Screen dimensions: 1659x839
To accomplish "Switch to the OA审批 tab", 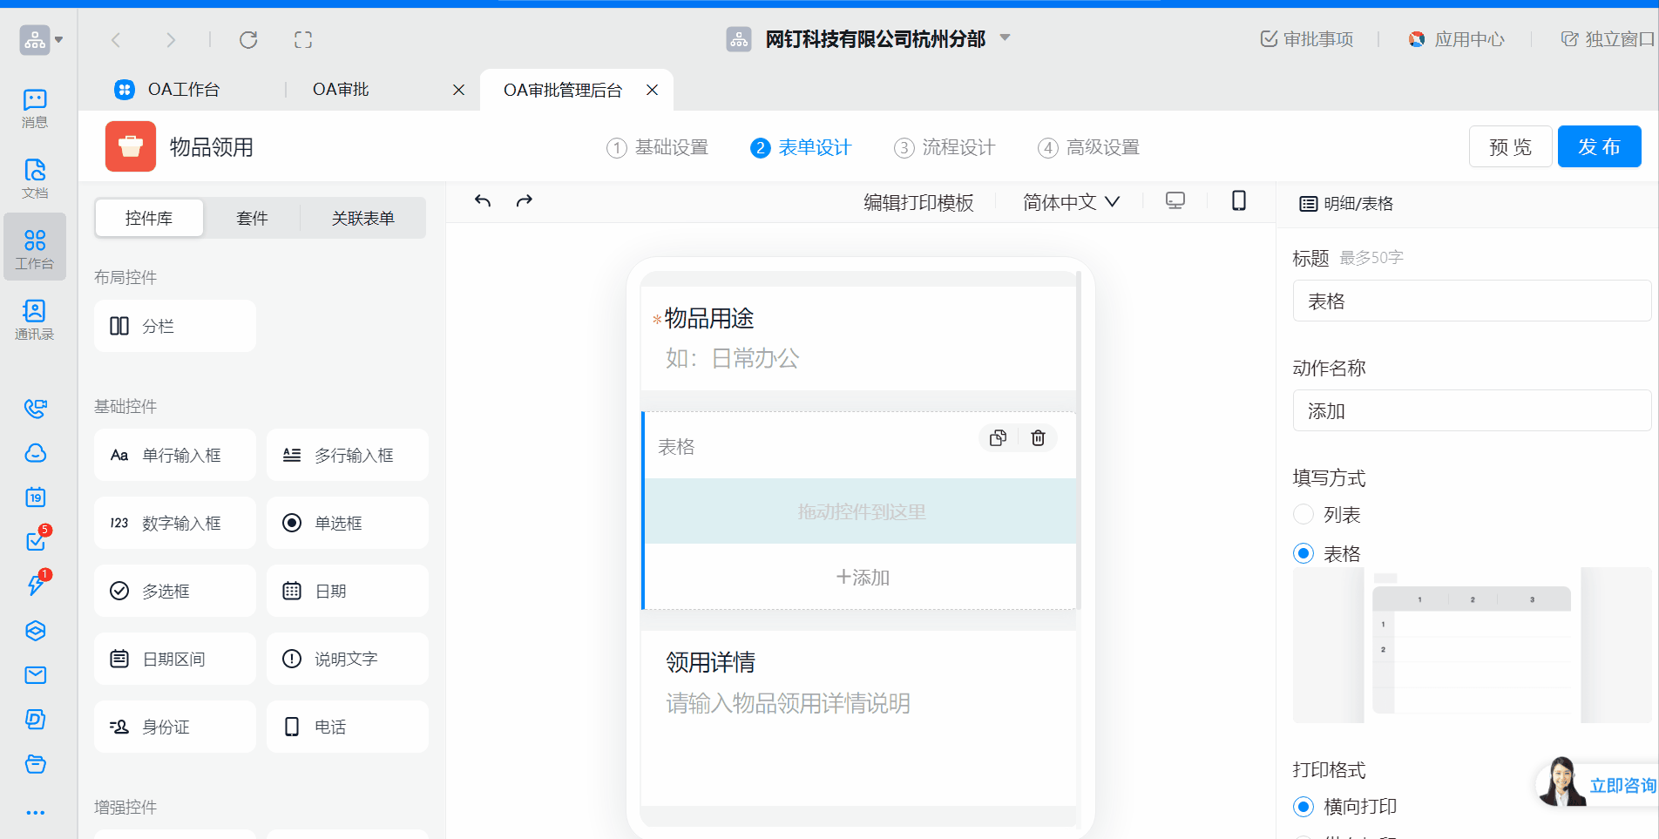I will [341, 90].
